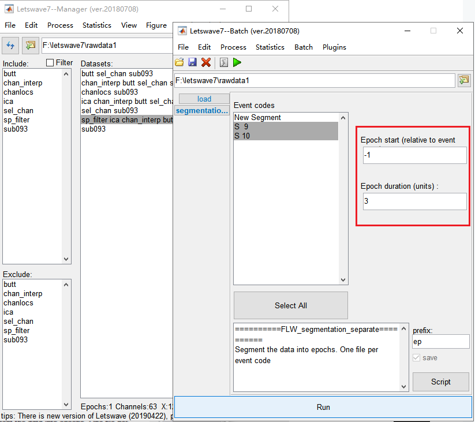Click description box scroll up arrow
This screenshot has width=475, height=422.
click(403, 328)
